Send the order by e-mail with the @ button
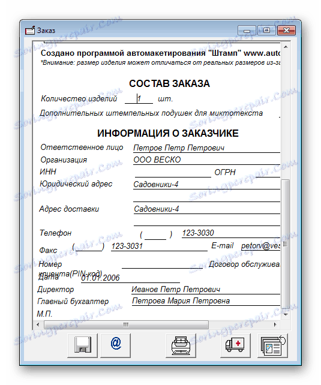321x385 pixels. [x=116, y=345]
